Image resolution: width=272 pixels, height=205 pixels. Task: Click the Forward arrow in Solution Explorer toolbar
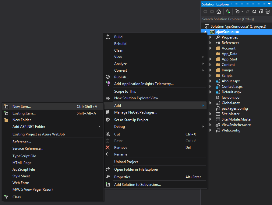click(212, 12)
